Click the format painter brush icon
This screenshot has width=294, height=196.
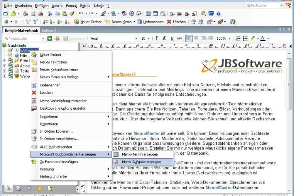pyautogui.click(x=72, y=14)
